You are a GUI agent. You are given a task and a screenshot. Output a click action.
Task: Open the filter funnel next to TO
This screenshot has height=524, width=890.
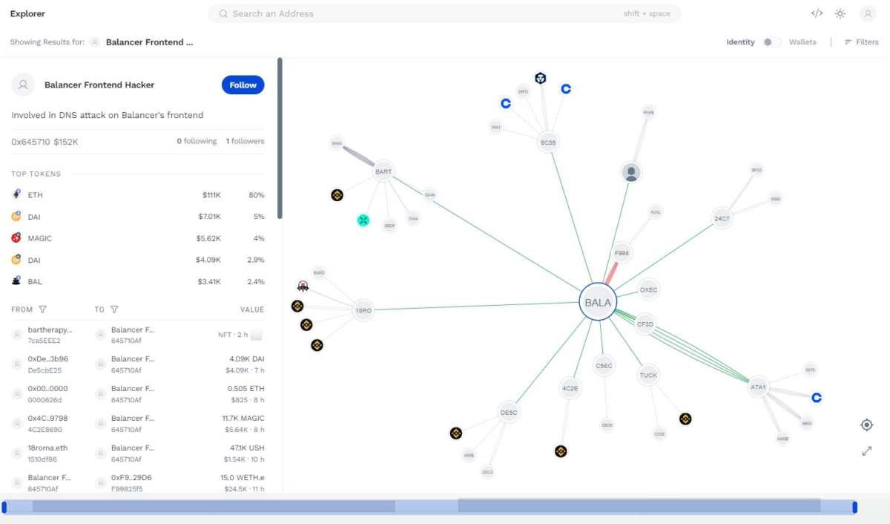114,310
